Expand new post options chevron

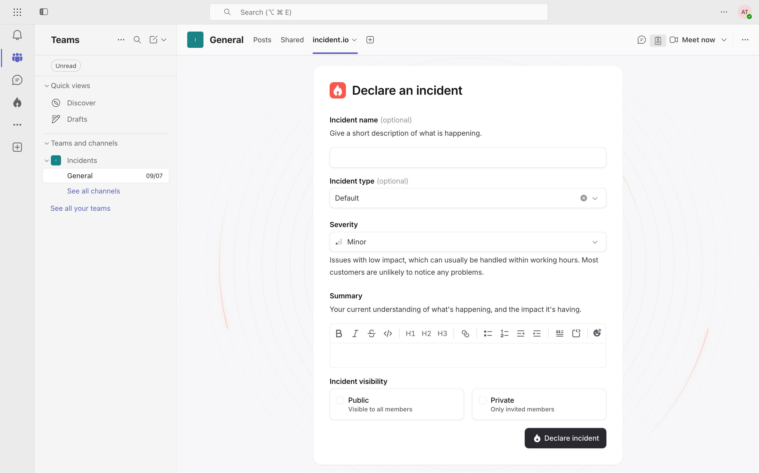[164, 40]
